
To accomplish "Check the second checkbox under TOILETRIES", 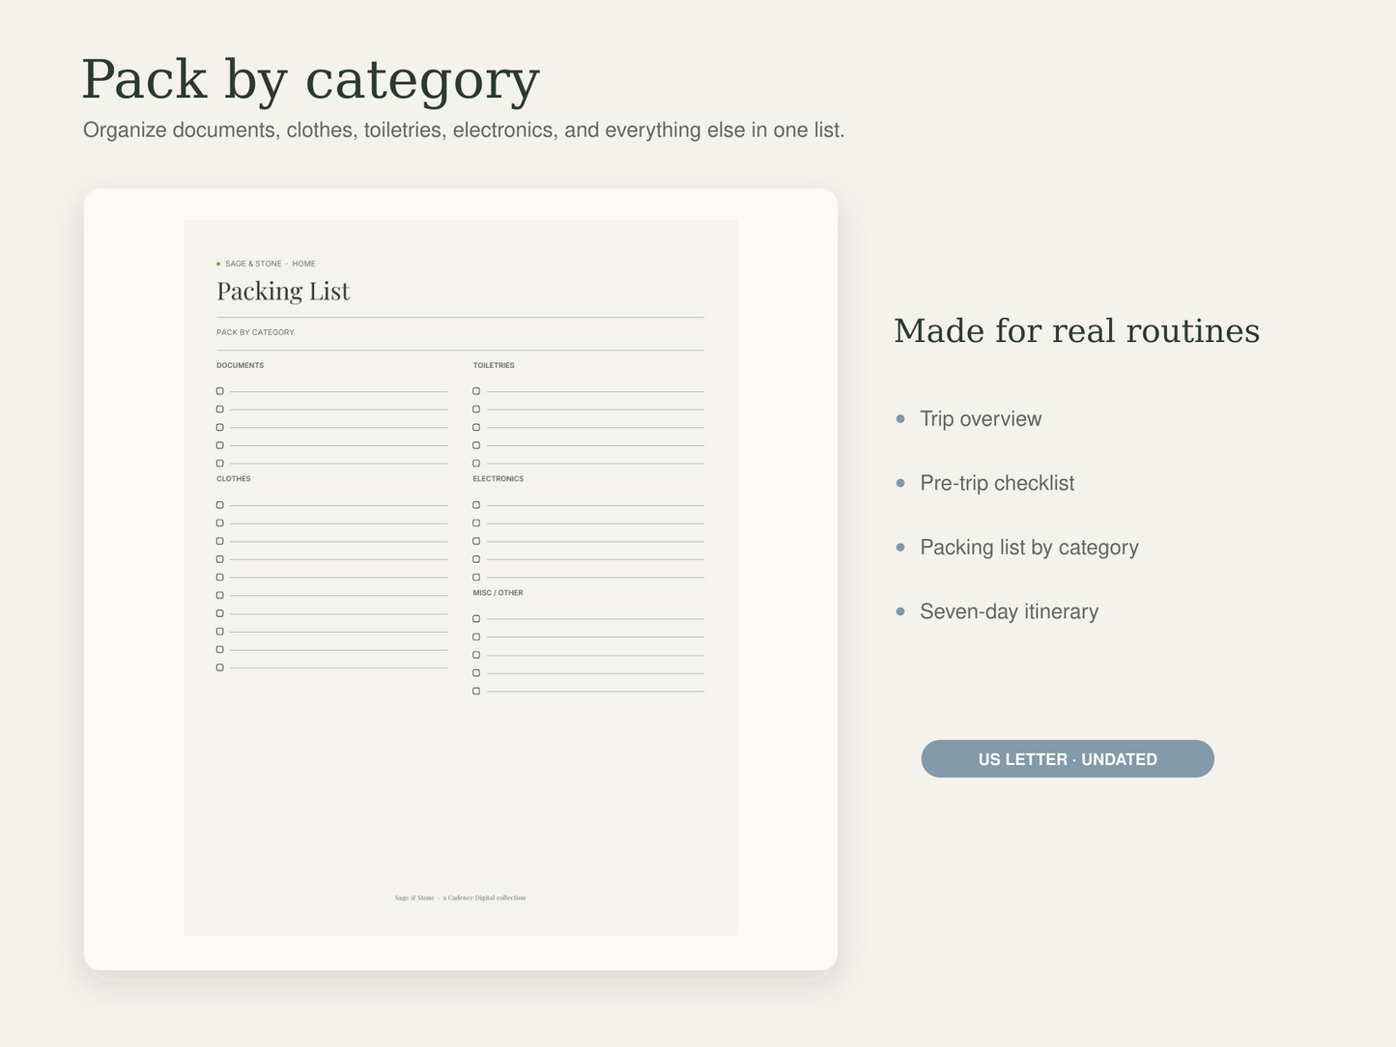I will 476,410.
